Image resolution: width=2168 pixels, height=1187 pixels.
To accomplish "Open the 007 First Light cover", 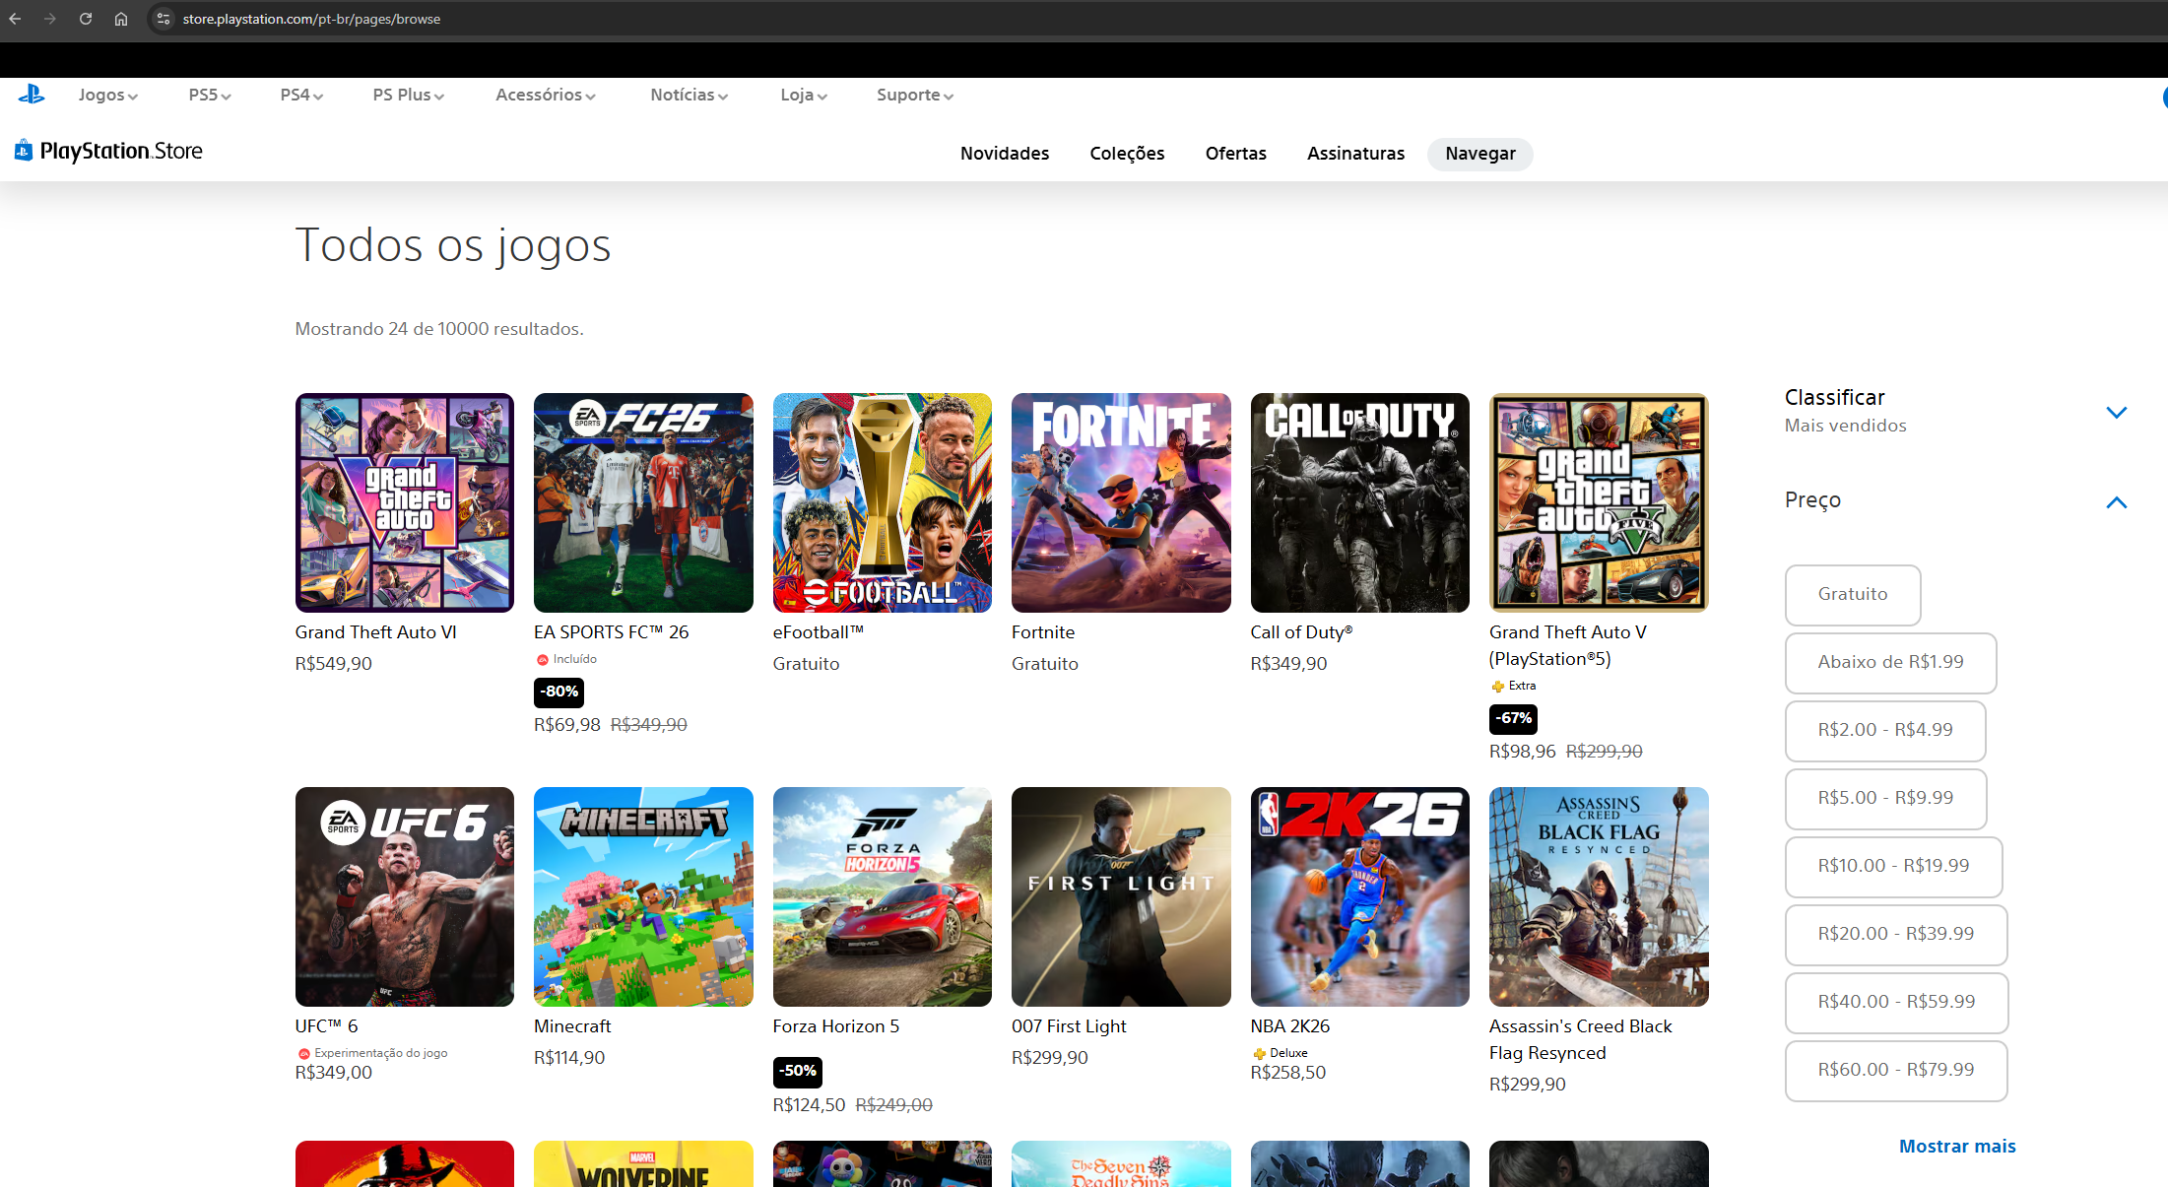I will pyautogui.click(x=1121, y=896).
